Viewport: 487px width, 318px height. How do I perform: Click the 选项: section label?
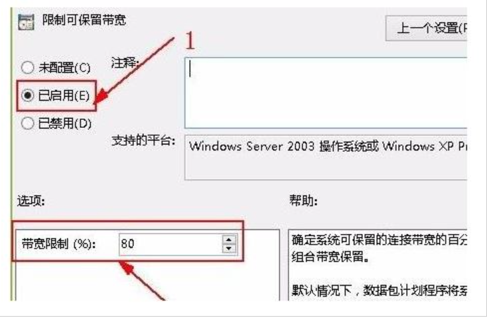[x=31, y=201]
